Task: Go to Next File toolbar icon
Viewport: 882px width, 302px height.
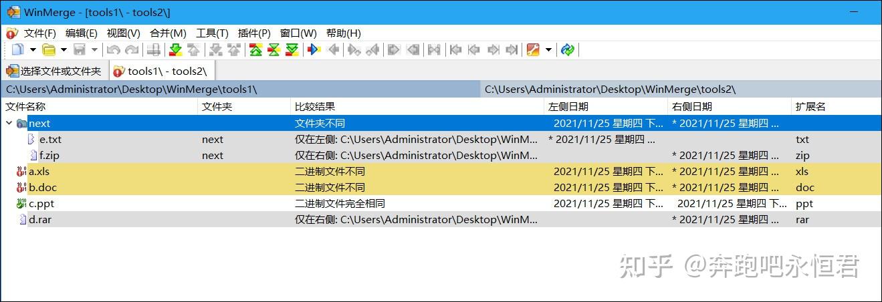Action: (x=493, y=49)
